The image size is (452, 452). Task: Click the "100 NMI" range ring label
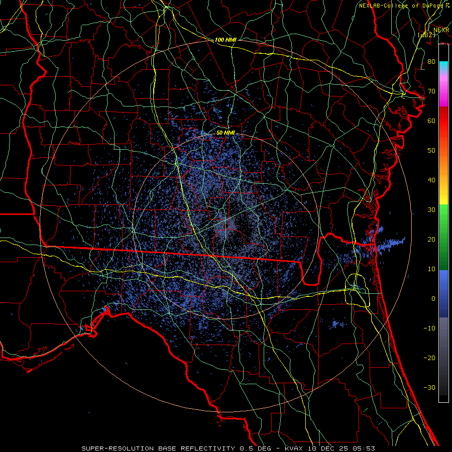coord(225,40)
